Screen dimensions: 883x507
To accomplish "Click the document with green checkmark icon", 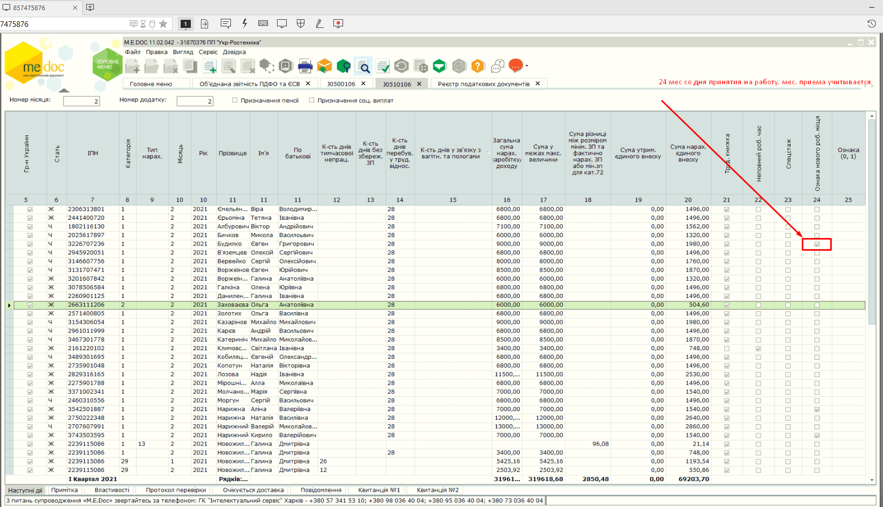I will click(x=383, y=66).
